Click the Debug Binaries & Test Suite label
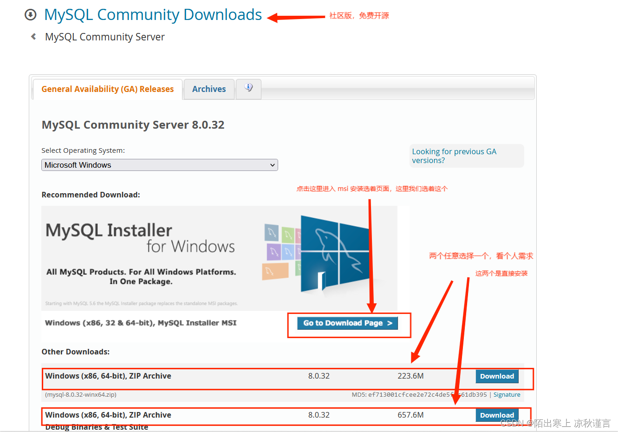 coord(97,427)
